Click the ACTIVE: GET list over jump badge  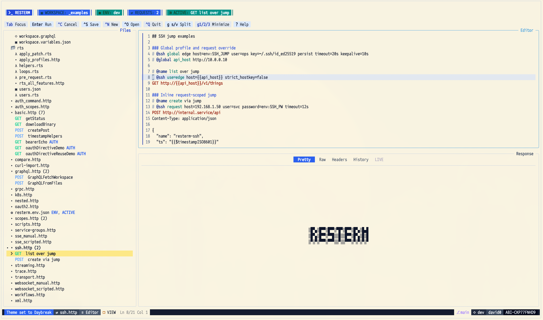[199, 13]
